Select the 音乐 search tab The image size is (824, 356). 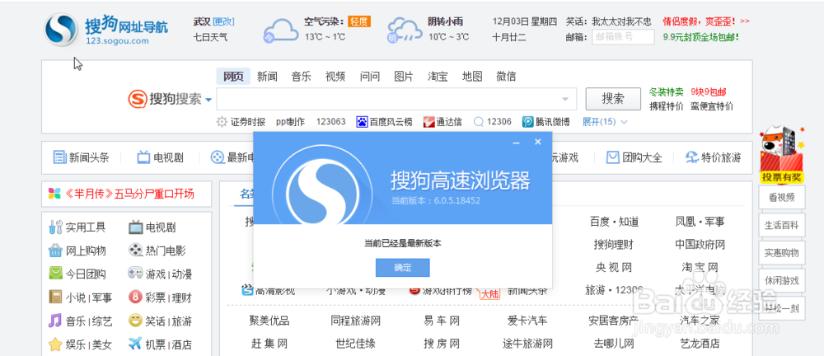[x=301, y=77]
